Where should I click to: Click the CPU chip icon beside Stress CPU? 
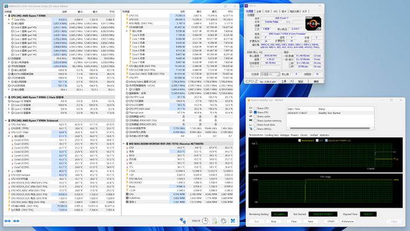pos(251,108)
